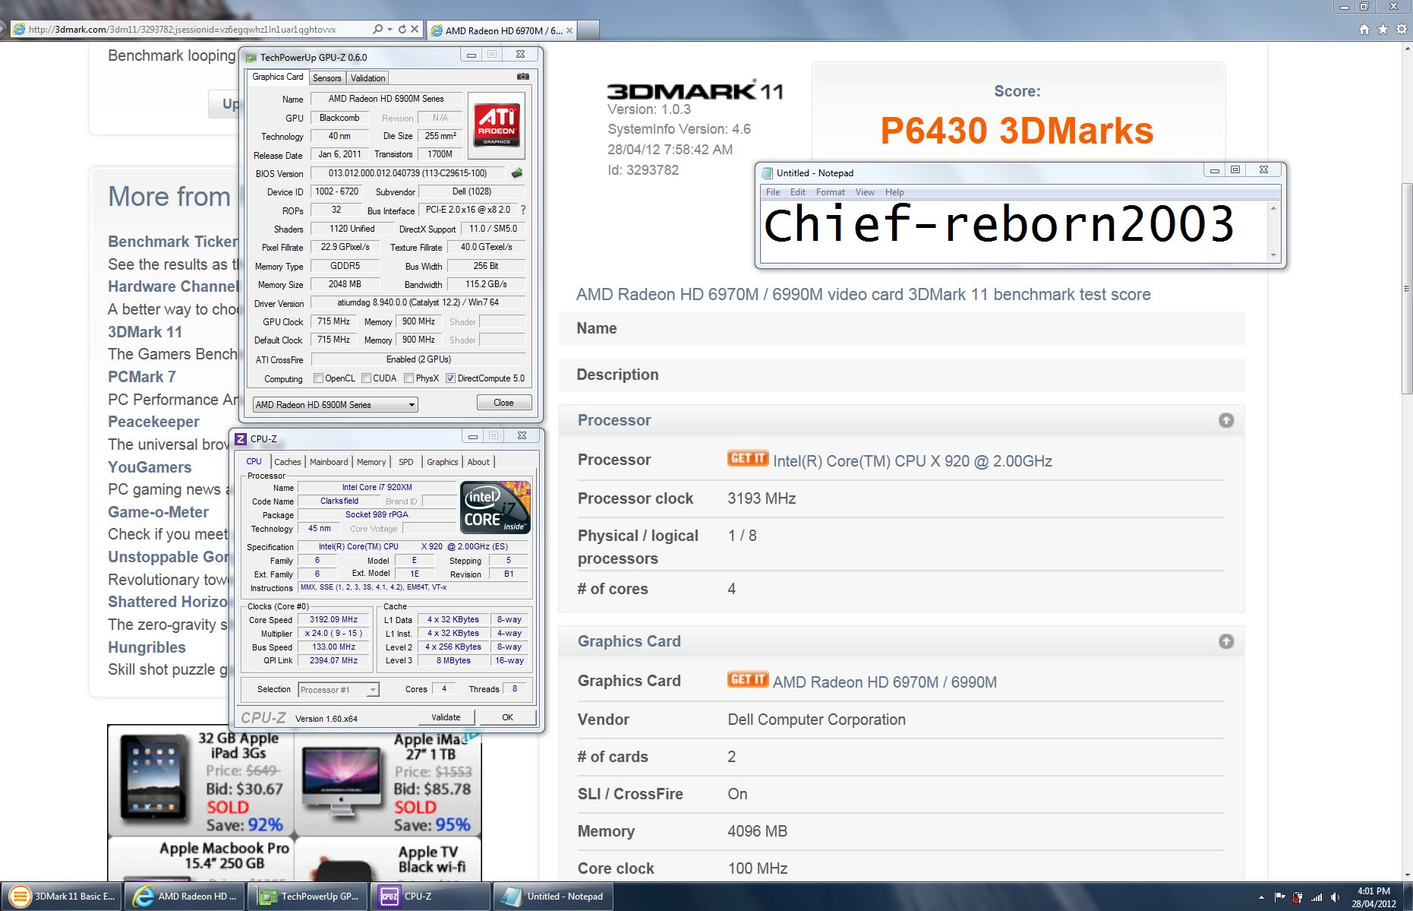Open the YouGamers sidebar link
This screenshot has width=1413, height=911.
[150, 467]
